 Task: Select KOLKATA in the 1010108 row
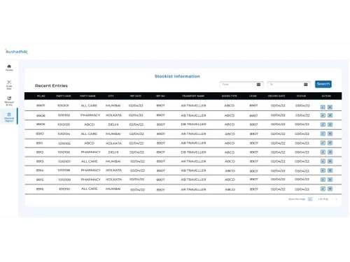click(x=113, y=170)
